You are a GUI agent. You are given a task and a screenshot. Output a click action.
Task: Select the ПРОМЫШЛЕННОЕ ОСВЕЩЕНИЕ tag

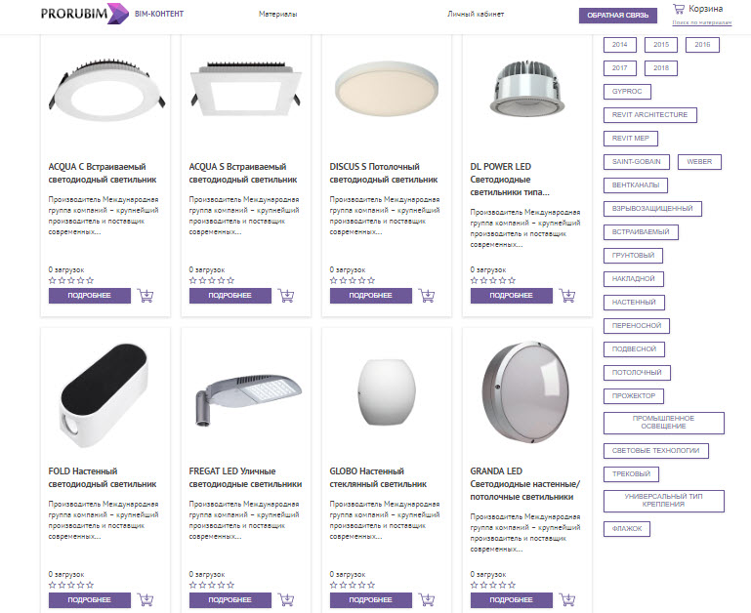click(664, 423)
